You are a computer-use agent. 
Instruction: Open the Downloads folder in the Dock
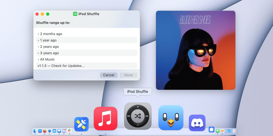coord(229,131)
